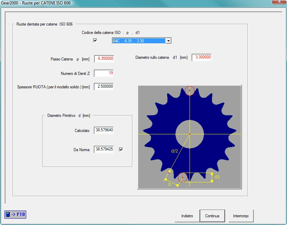The height and width of the screenshot is (225, 287).
Task: Click the Interrompi button
Action: click(x=241, y=216)
